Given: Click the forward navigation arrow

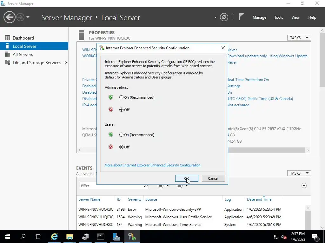Looking at the screenshot, I should (x=20, y=17).
